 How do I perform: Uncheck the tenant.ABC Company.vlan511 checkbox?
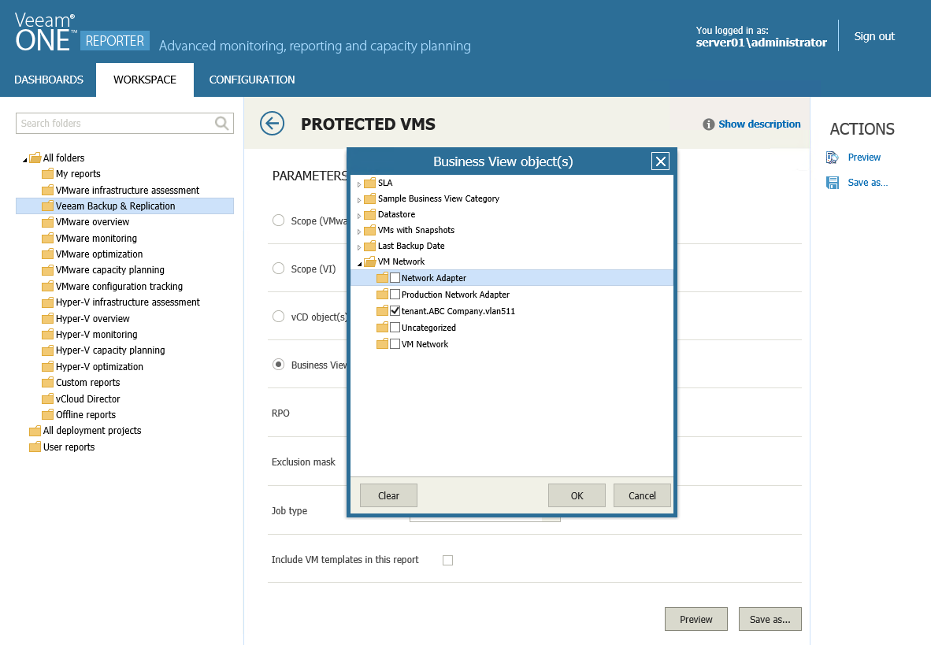pyautogui.click(x=395, y=311)
